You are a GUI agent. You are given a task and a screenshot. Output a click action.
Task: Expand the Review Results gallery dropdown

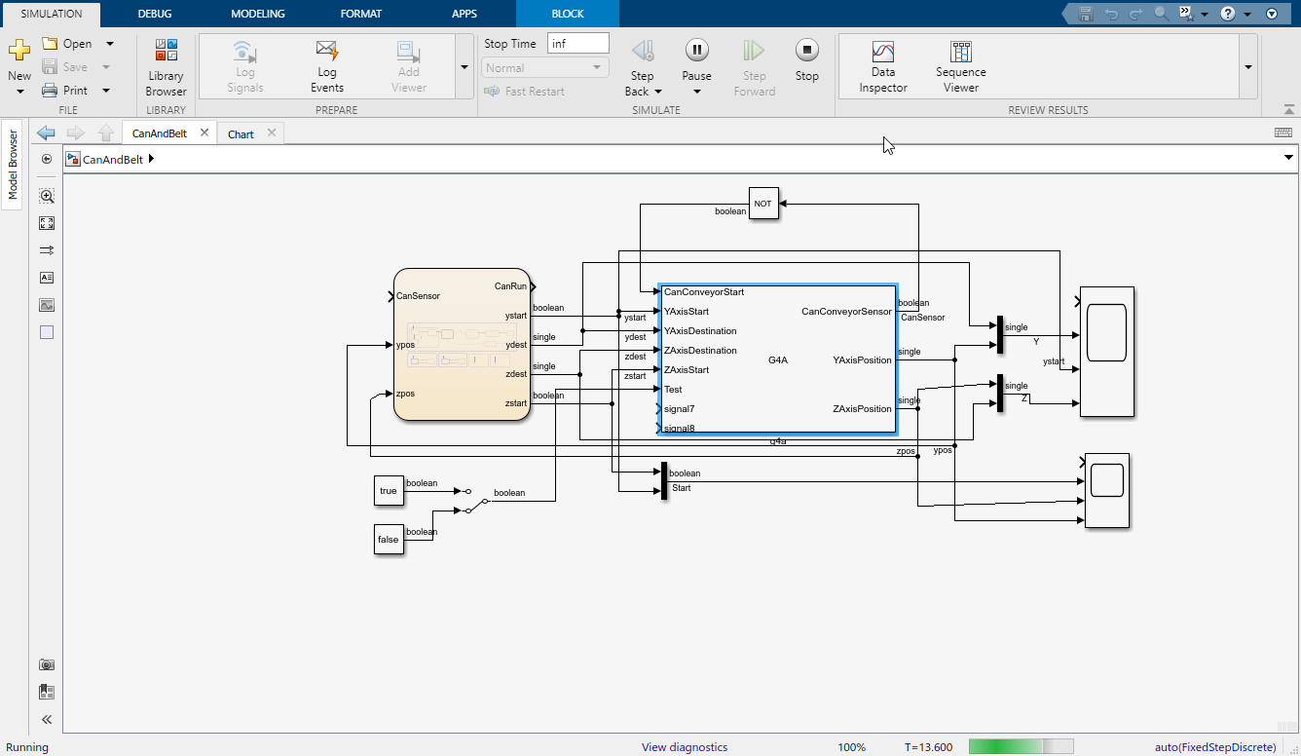pyautogui.click(x=1248, y=66)
